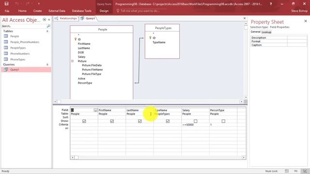Select the Lookup tab in Property Sheet
The image size is (310, 174).
point(266,32)
